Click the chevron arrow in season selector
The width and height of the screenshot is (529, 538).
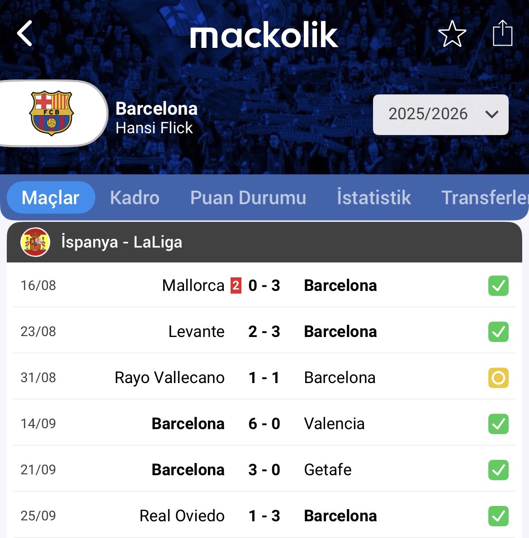click(x=491, y=114)
